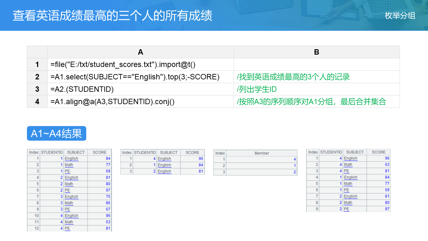Open the Math link in the score 86 row
Image resolution: width=428 pixels, height=241 pixels.
[x=69, y=203]
